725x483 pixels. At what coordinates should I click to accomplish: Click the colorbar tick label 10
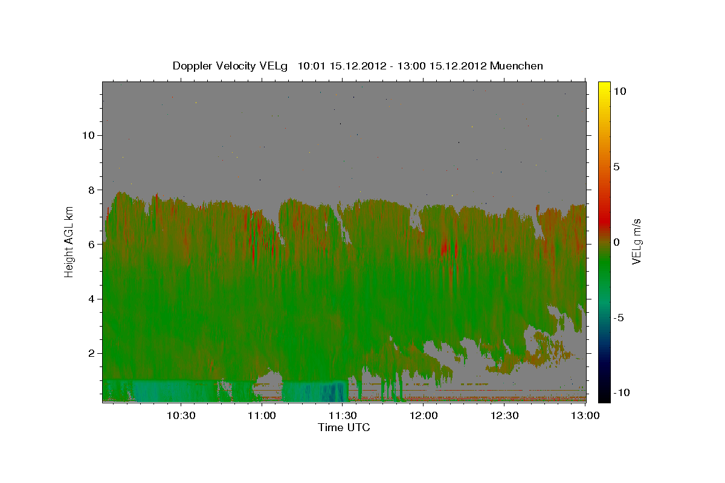(619, 91)
